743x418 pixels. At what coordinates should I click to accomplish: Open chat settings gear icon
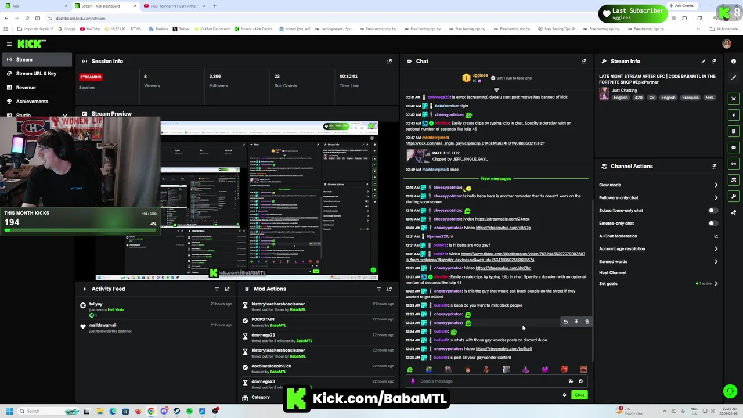click(x=564, y=395)
